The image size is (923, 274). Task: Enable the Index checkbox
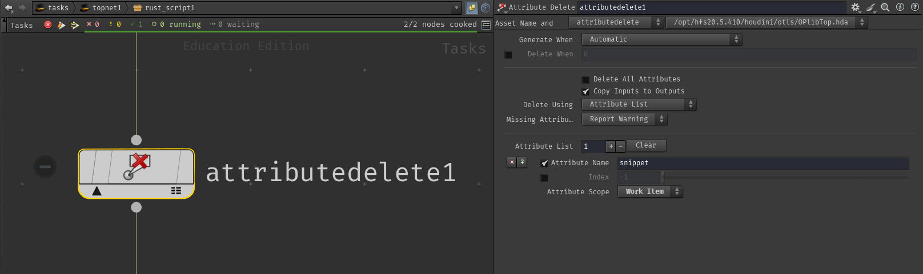[x=544, y=178]
